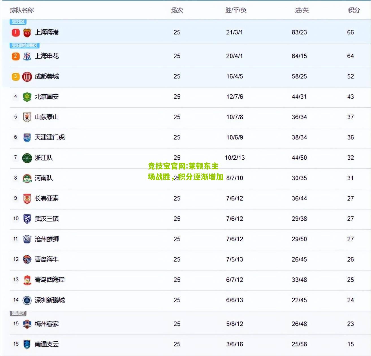Click the 成都蓉城 red round logo

[x=27, y=77]
